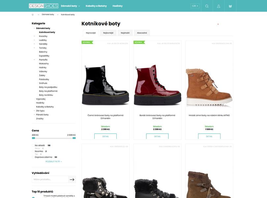Open the search icon in header
Viewport: 267px width, 198px height.
pyautogui.click(x=207, y=6)
